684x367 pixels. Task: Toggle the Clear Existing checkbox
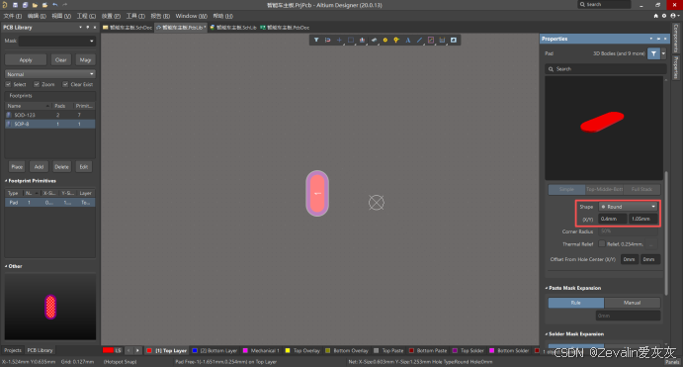pos(65,84)
